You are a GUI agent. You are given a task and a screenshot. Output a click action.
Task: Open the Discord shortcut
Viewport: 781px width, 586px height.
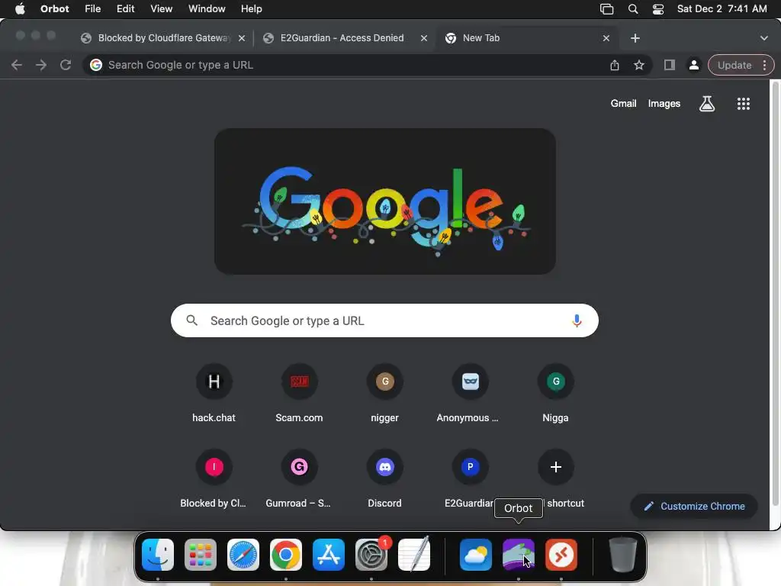[x=384, y=479]
